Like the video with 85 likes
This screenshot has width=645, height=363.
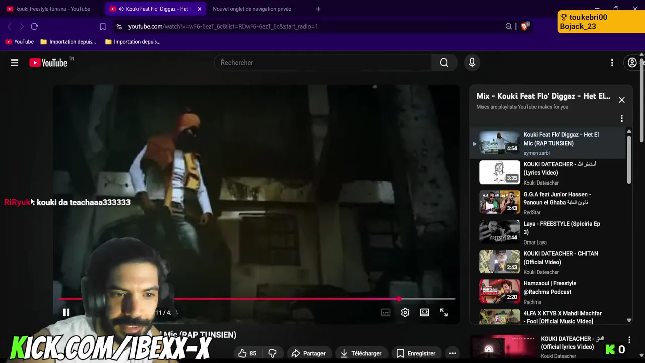pyautogui.click(x=247, y=353)
